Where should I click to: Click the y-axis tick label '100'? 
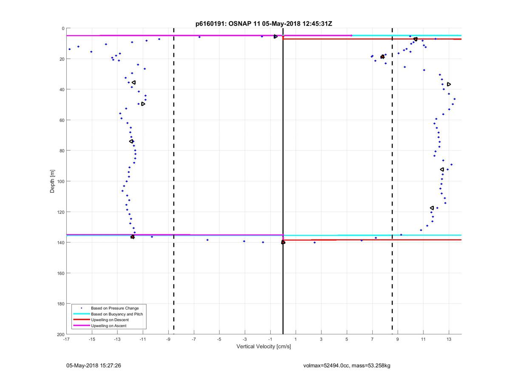pos(60,181)
